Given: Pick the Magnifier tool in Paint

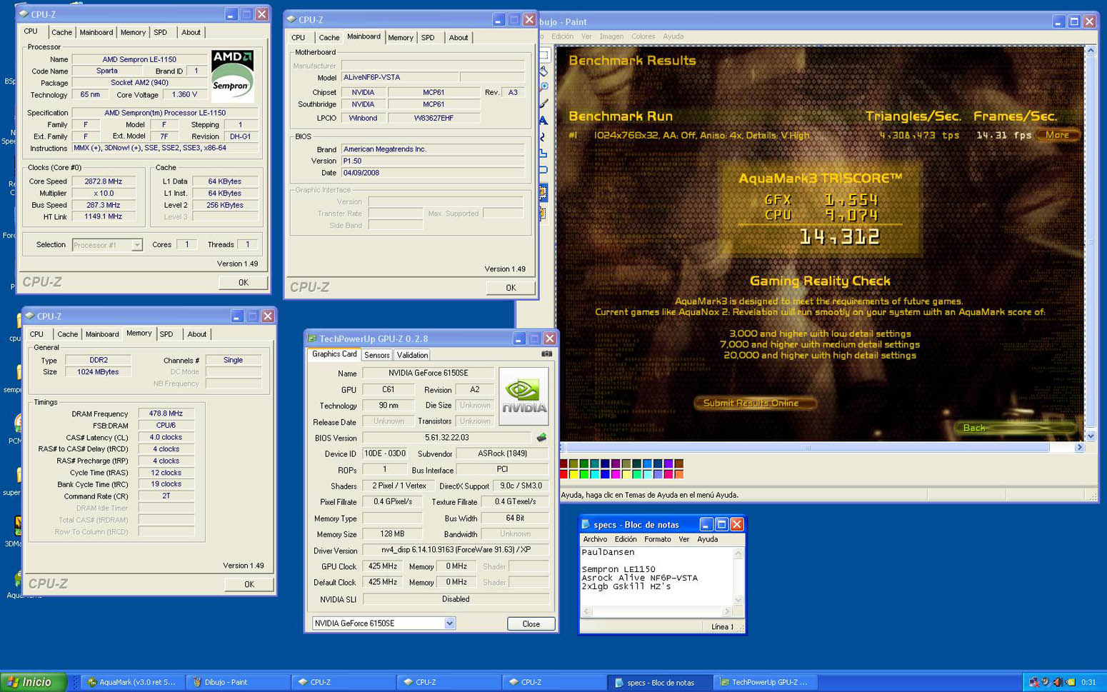Looking at the screenshot, I should click(x=544, y=86).
